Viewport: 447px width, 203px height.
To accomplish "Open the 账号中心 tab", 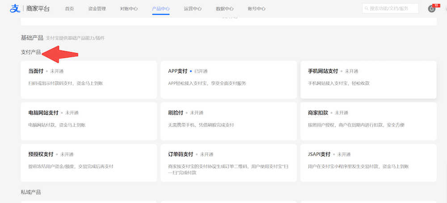I will [256, 8].
